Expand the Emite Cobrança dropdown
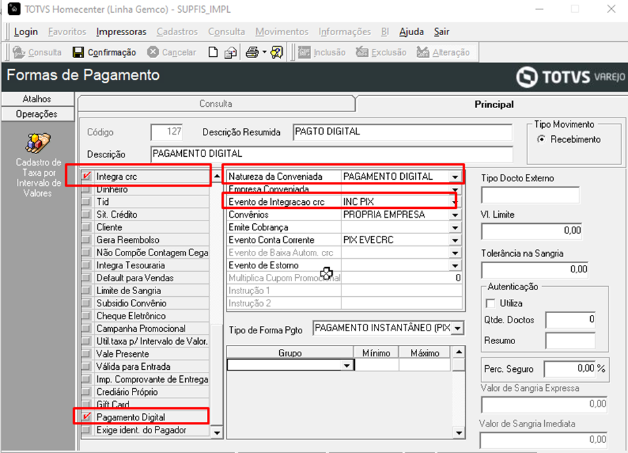 coord(455,227)
